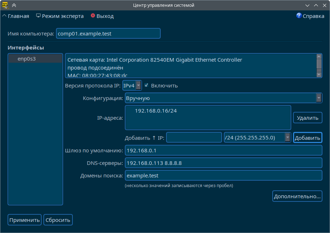The image size is (330, 233).
Task: Apply settings with the Применить button
Action: click(24, 220)
